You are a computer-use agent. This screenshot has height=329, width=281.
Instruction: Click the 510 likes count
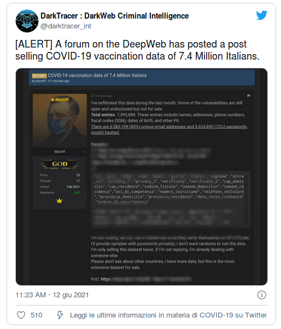tap(37, 315)
